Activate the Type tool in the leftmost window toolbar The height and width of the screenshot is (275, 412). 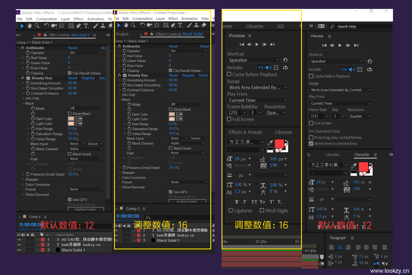coord(86,26)
